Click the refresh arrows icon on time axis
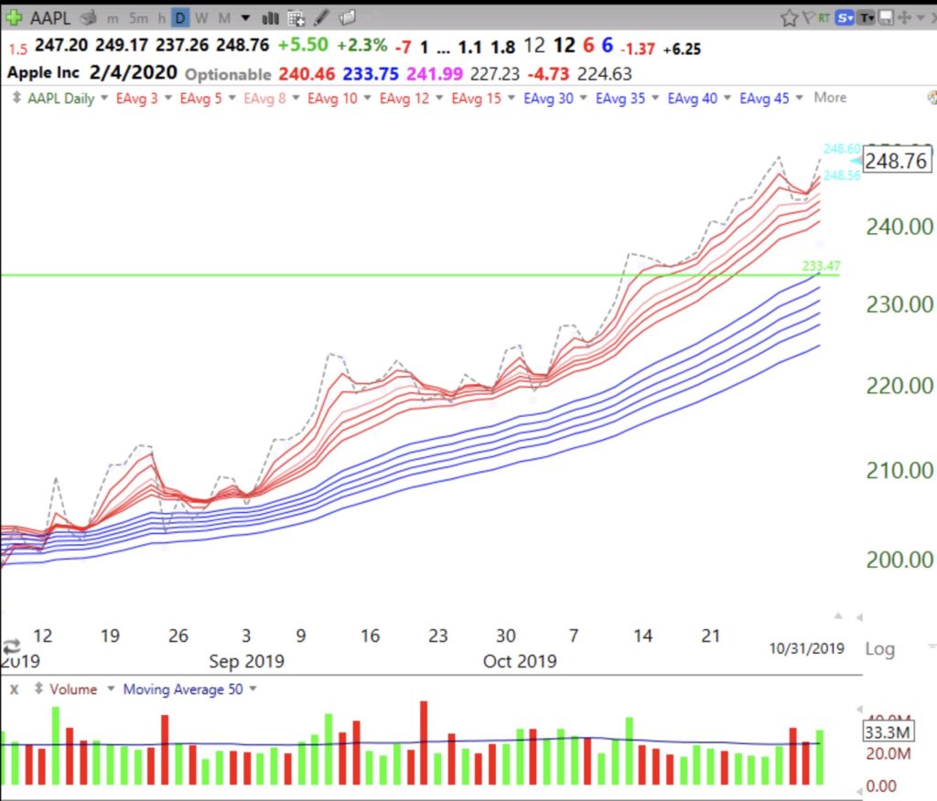This screenshot has height=801, width=937. [11, 646]
